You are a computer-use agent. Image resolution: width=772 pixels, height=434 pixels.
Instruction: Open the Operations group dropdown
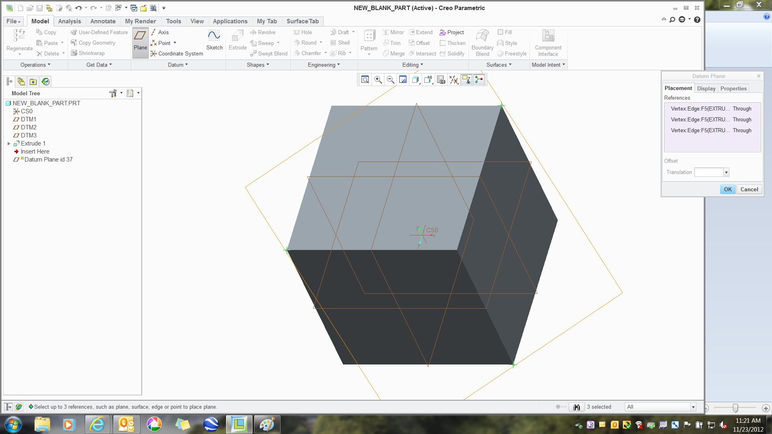pos(35,65)
